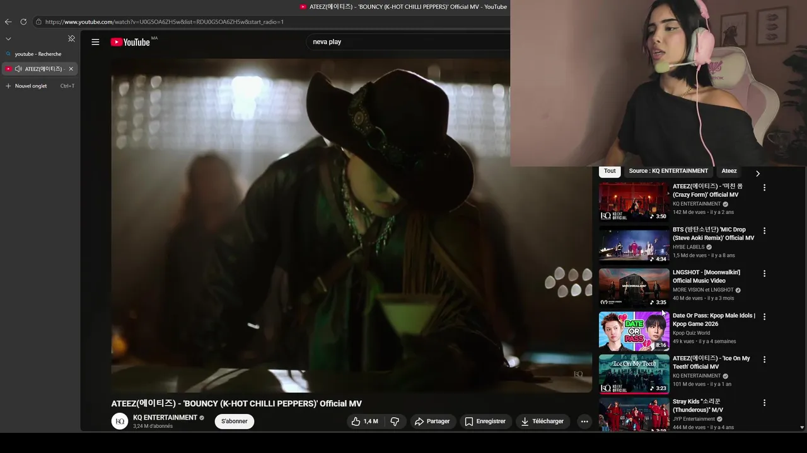
Task: Go back with the browser back arrow
Action: pyautogui.click(x=8, y=21)
